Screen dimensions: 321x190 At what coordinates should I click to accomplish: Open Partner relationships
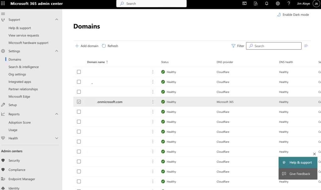click(23, 89)
